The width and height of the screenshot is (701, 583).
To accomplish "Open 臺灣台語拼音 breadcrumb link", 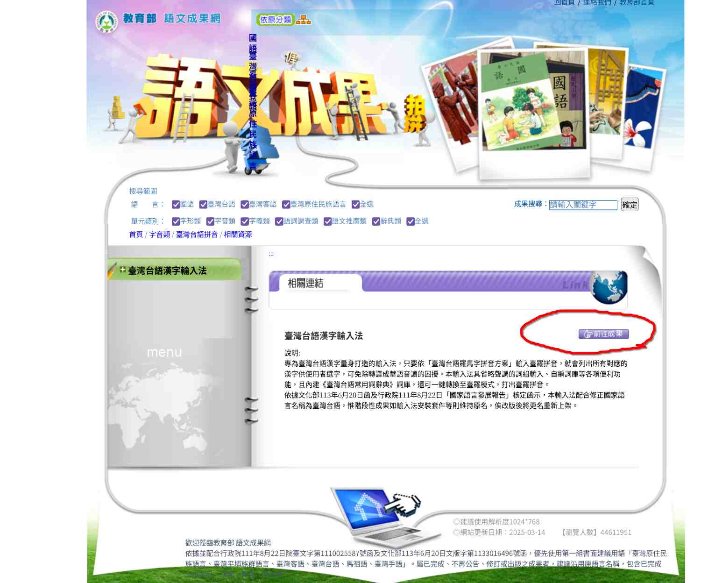I will click(197, 235).
